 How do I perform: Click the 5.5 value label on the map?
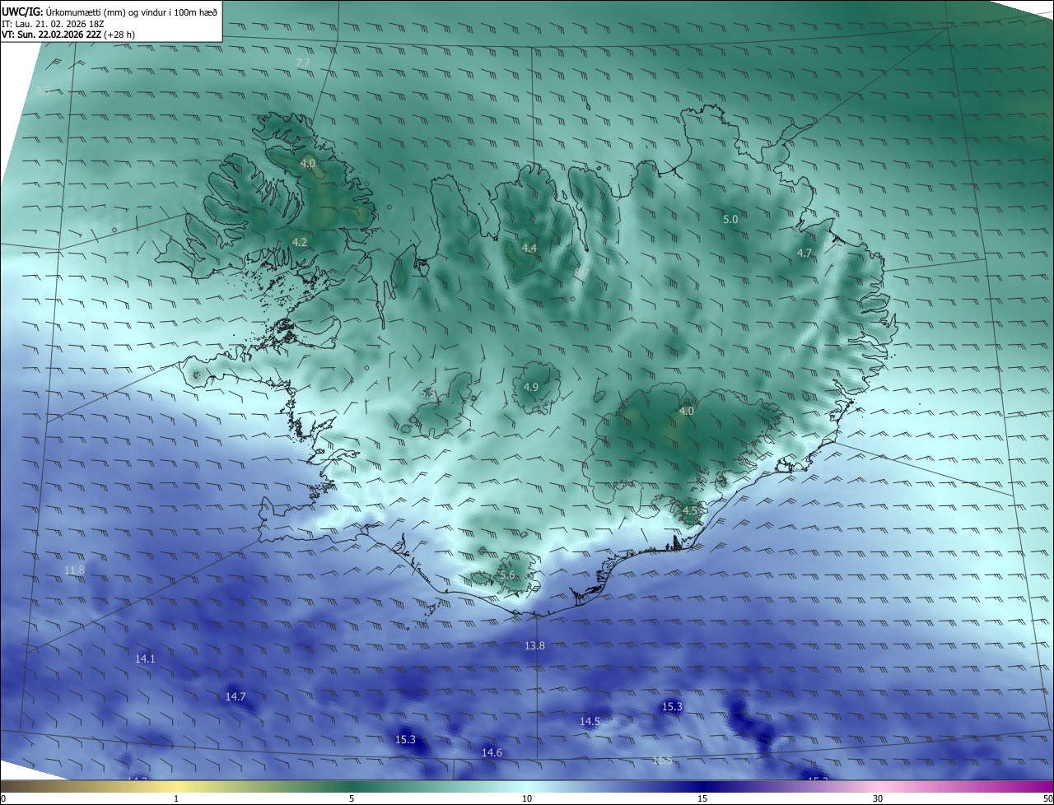click(427, 393)
